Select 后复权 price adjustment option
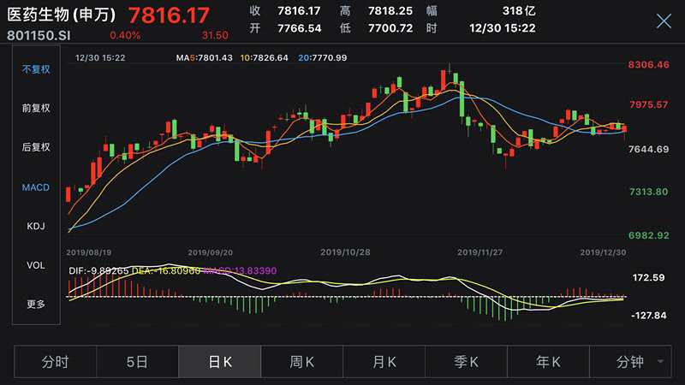 pyautogui.click(x=36, y=147)
